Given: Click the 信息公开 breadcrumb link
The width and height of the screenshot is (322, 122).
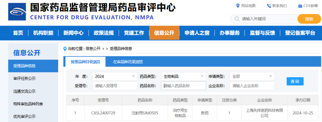Looking at the screenshot, I should point(93,49).
